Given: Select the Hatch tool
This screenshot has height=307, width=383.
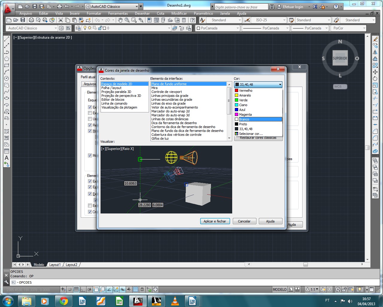Looking at the screenshot, I should (x=7, y=131).
